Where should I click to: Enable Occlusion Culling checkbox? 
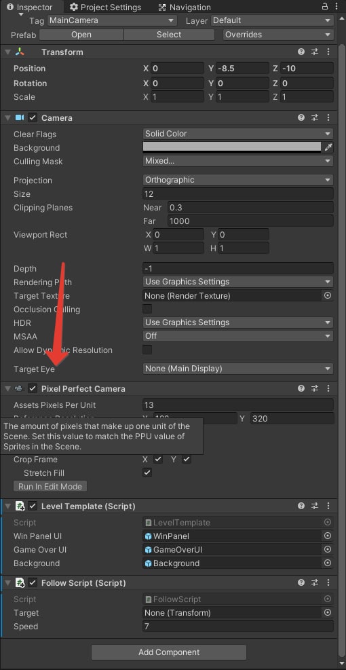click(x=147, y=308)
